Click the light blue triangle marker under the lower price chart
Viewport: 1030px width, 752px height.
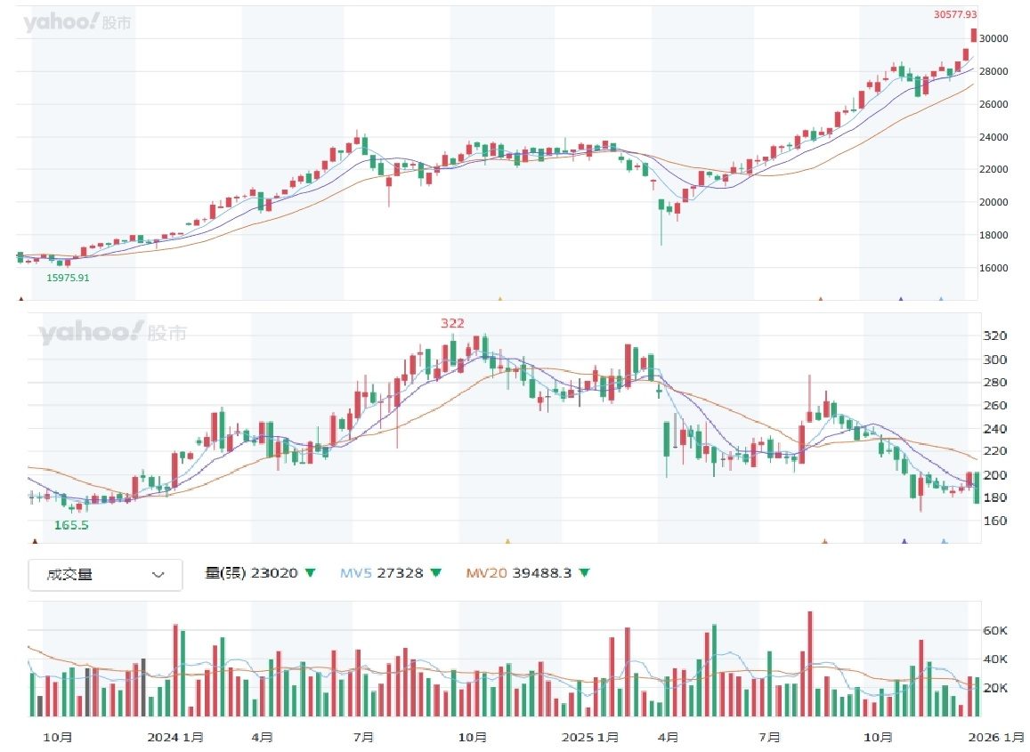[x=945, y=541]
